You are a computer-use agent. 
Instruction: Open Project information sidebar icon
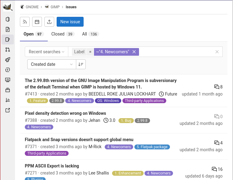point(8,19)
